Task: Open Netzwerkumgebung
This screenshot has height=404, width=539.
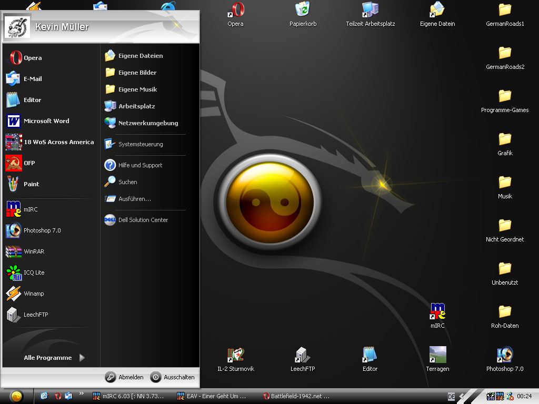Action: (141, 123)
